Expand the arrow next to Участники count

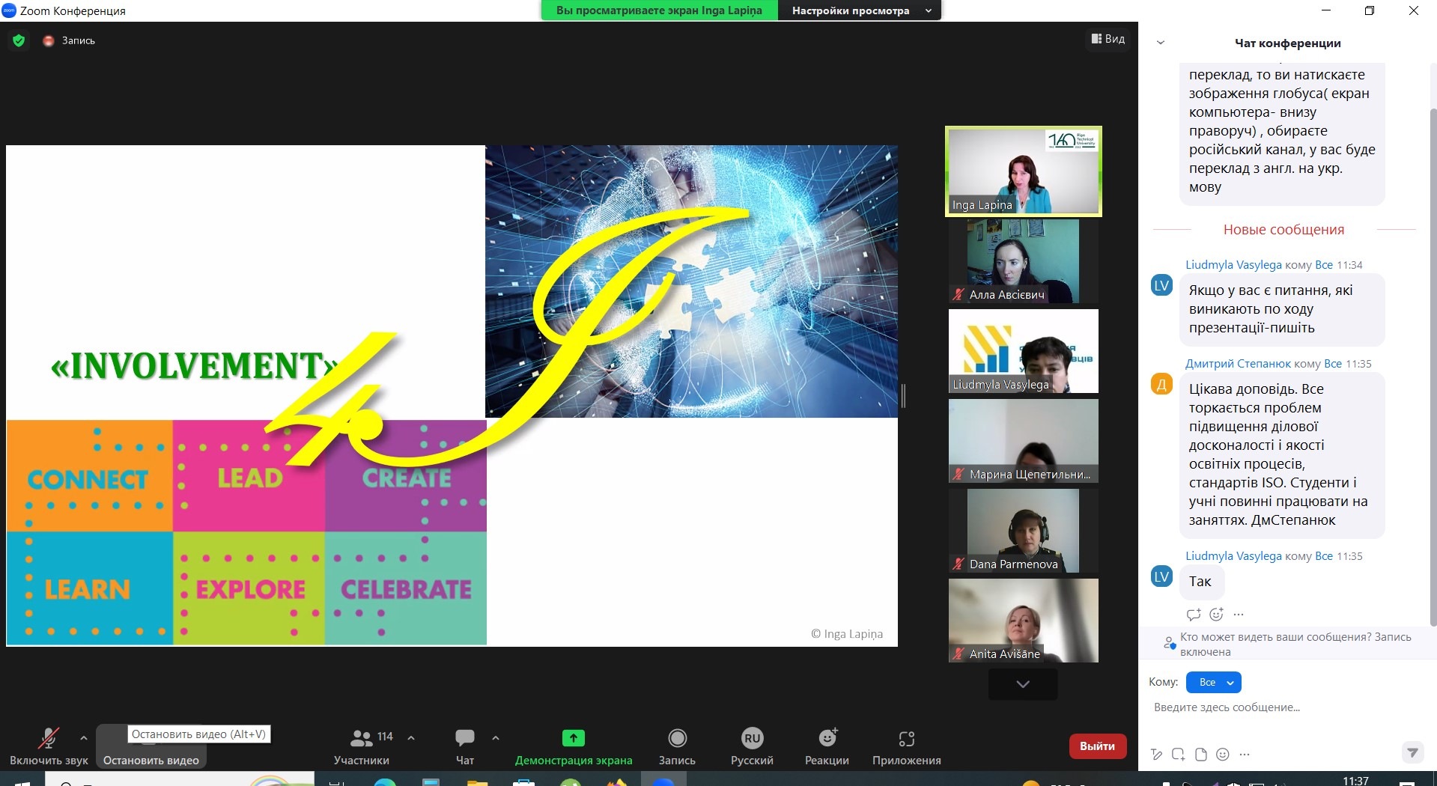coord(411,738)
